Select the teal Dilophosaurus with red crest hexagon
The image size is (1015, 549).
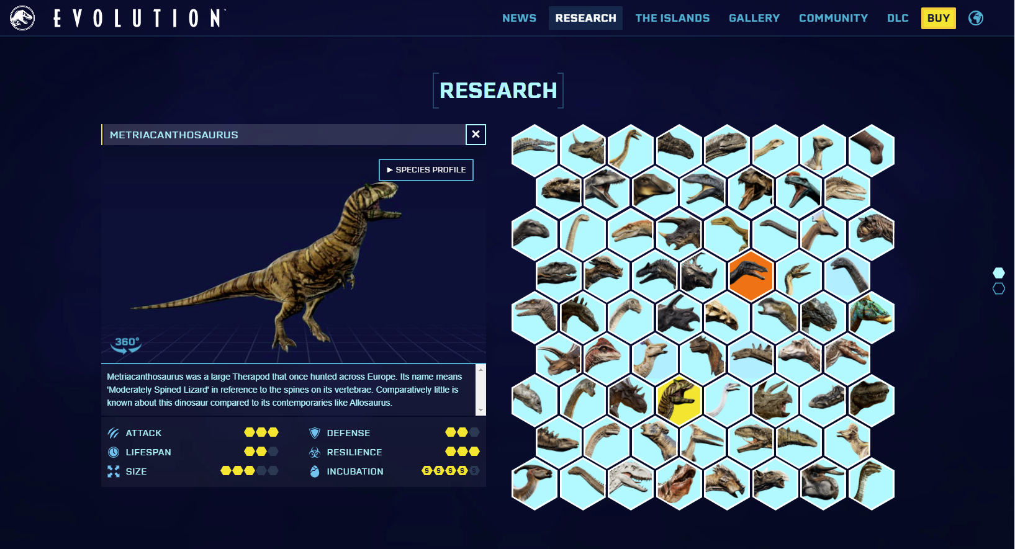[x=799, y=192]
